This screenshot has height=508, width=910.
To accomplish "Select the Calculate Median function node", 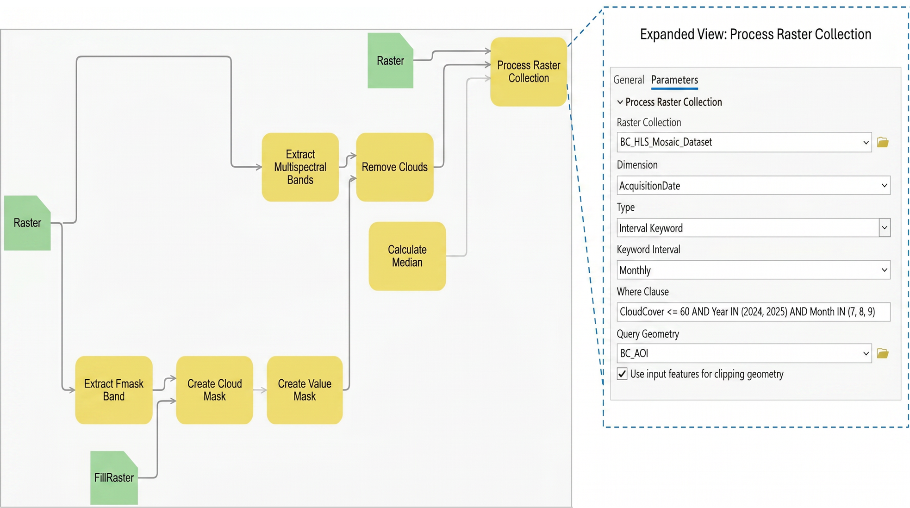I will (407, 256).
